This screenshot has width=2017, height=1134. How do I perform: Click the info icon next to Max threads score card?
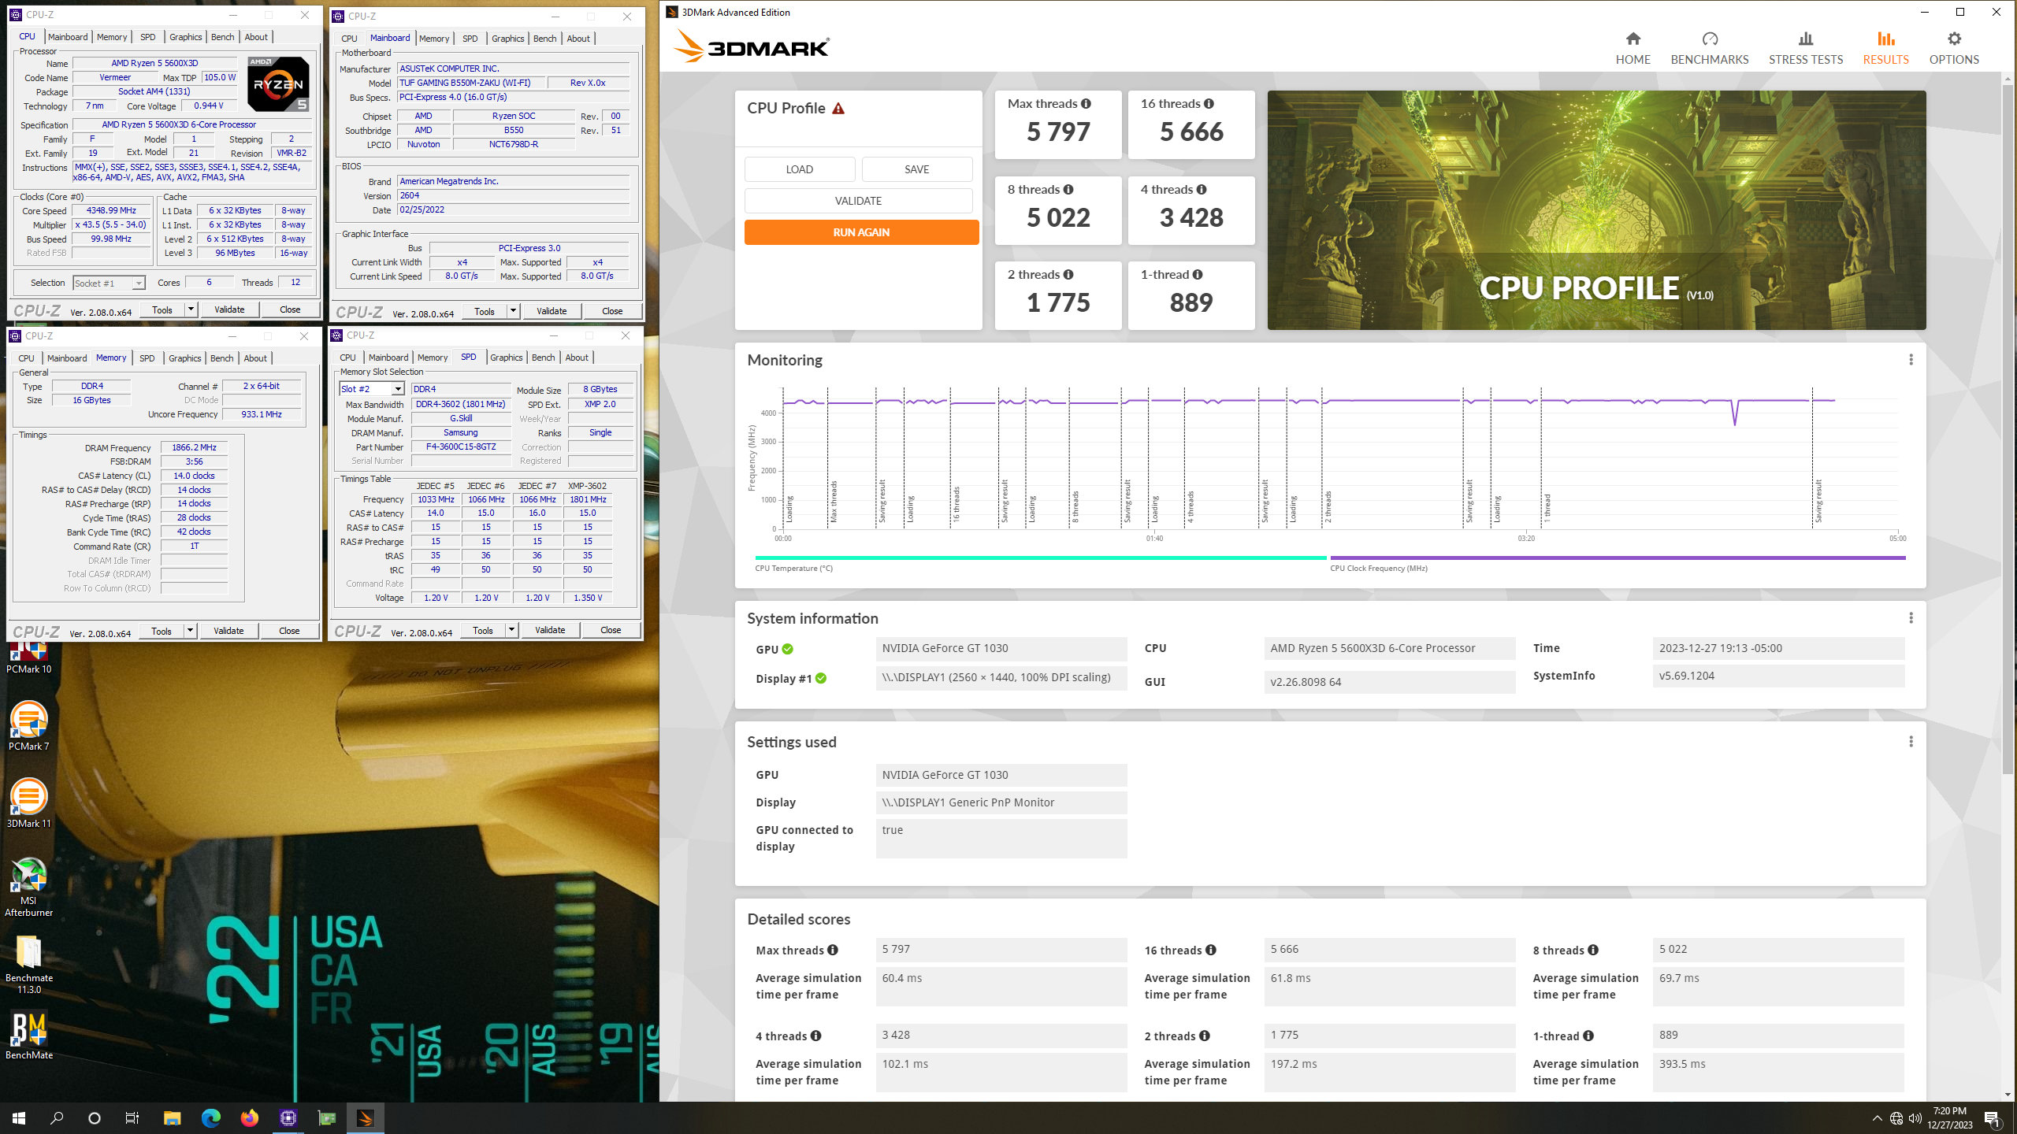(1086, 104)
